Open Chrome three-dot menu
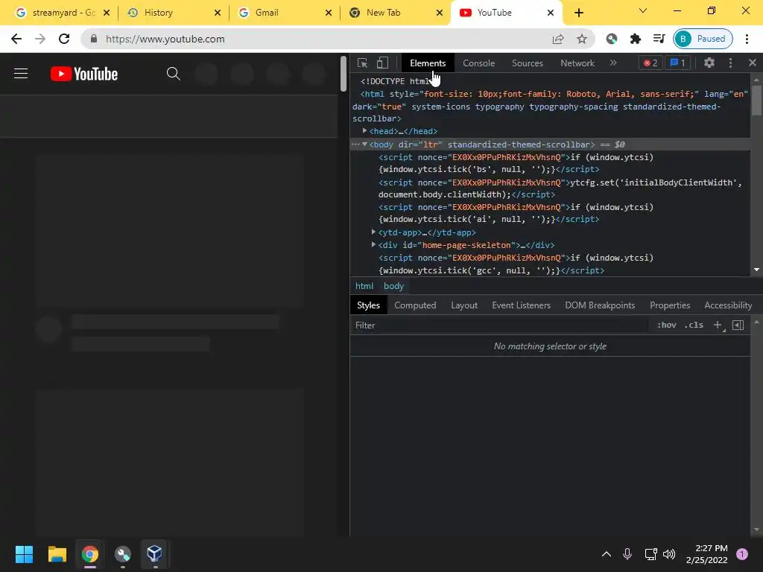Screen dimensions: 763x572 (x=747, y=39)
